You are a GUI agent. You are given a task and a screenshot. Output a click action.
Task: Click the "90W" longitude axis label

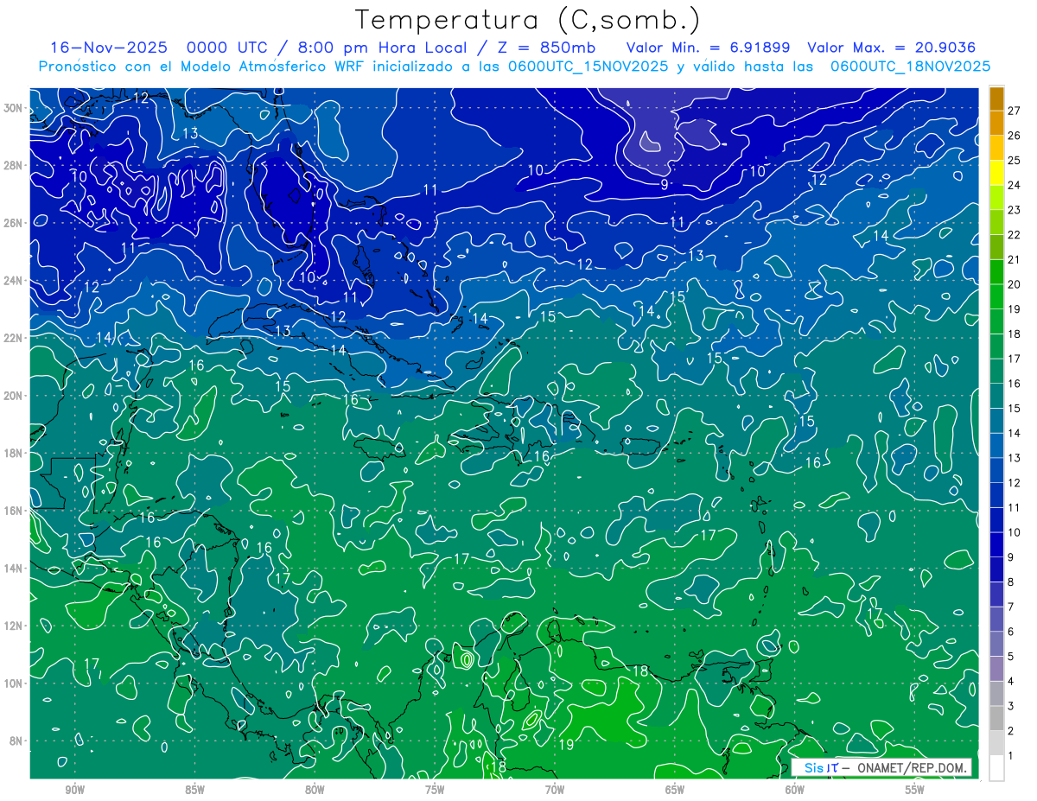click(75, 790)
